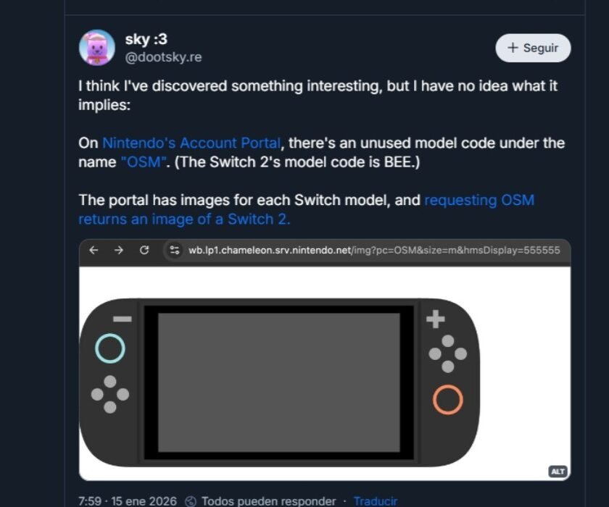Click the ALT button to view image description
609x507 pixels.
558,471
